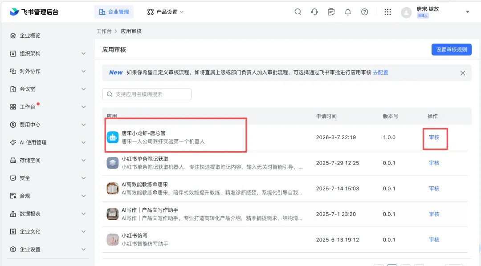Screen dimensions: 481x266
Task: Expand the 企业设置 menu chevron
Action: pyautogui.click(x=83, y=249)
